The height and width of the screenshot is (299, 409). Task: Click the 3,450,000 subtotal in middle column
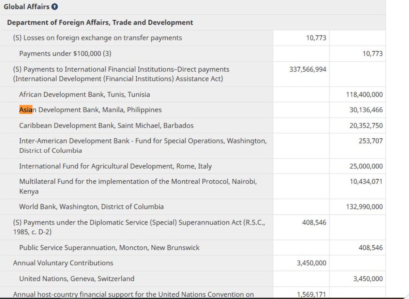click(312, 263)
